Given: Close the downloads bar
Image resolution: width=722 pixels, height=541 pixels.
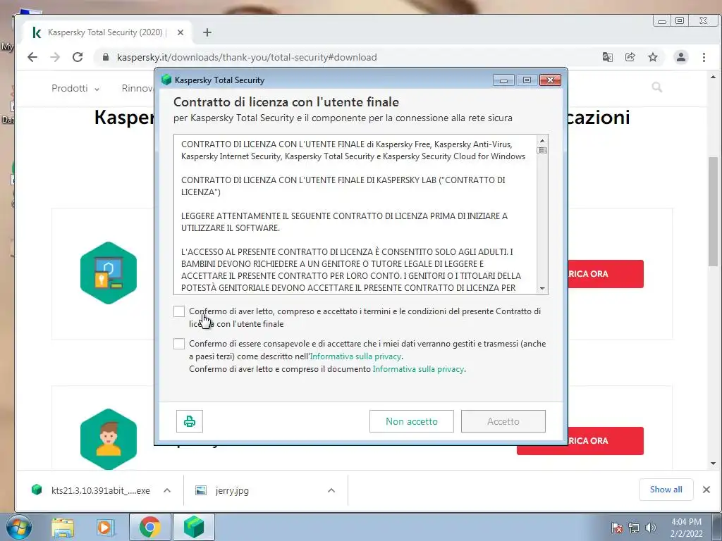Looking at the screenshot, I should click(706, 490).
